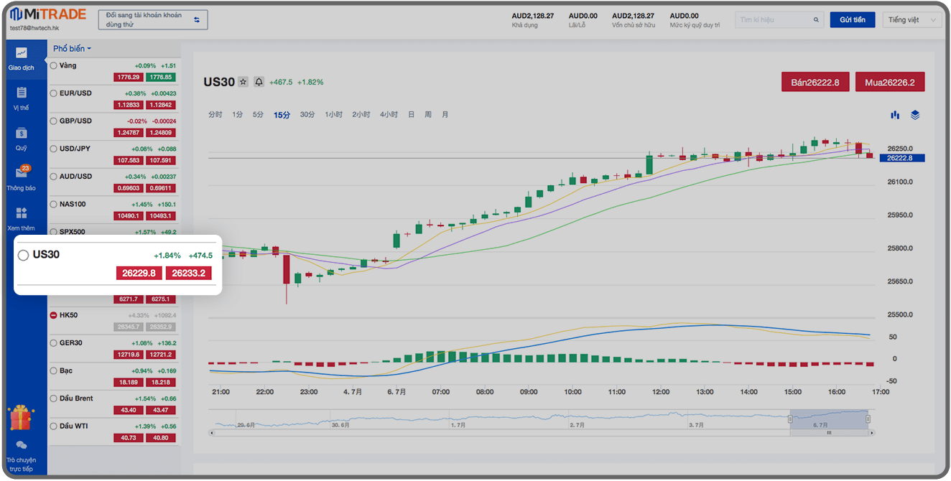Add US30 to favorites with star icon
This screenshot has width=951, height=481.
point(243,82)
